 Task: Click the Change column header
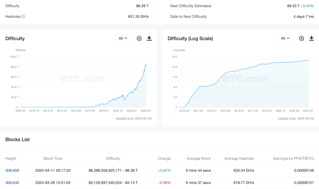pos(164,158)
